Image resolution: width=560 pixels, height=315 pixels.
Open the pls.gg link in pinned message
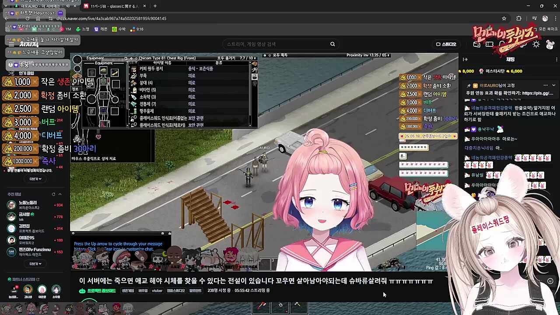coord(538,93)
